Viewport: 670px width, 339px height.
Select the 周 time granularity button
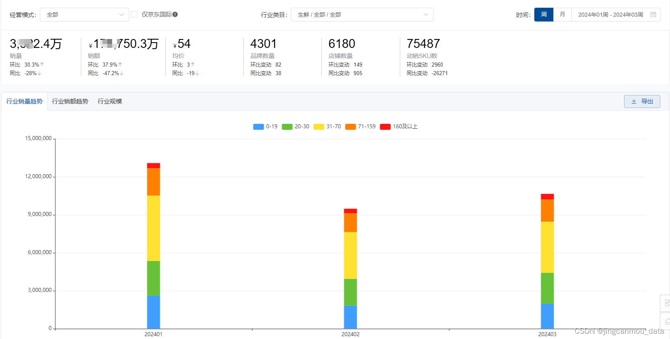544,15
